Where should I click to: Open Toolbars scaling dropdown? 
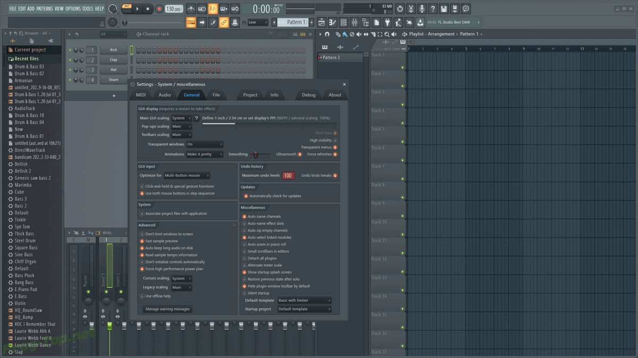[181, 135]
